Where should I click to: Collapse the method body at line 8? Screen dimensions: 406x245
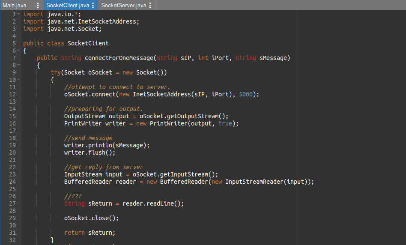19,66
